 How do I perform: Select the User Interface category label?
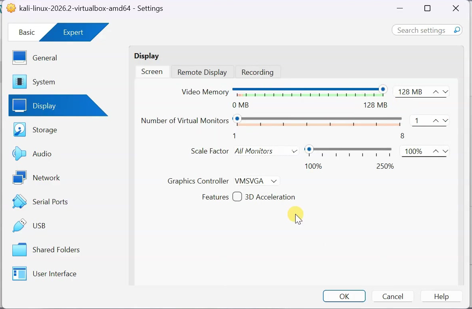tap(54, 273)
